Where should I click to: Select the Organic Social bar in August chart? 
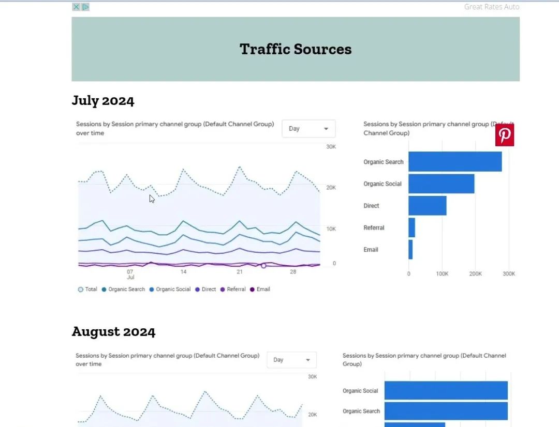pyautogui.click(x=446, y=391)
